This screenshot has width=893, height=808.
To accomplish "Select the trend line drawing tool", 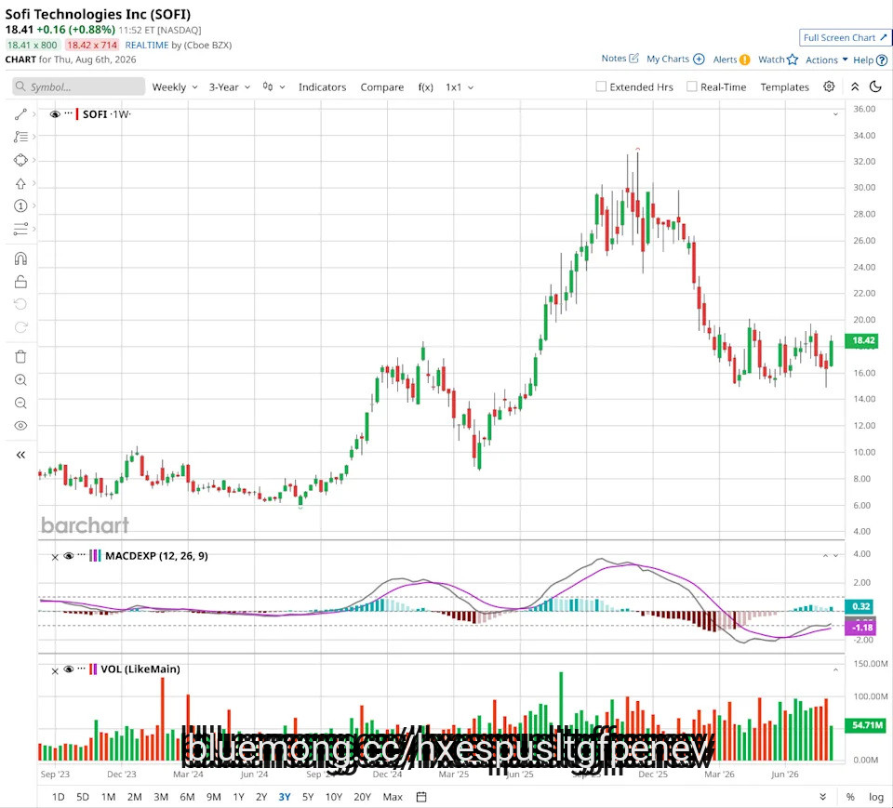I will (x=20, y=114).
